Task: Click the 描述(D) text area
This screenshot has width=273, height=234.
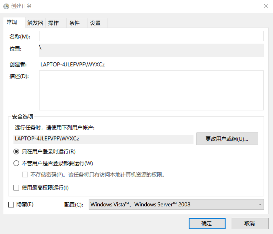Action: (x=151, y=90)
